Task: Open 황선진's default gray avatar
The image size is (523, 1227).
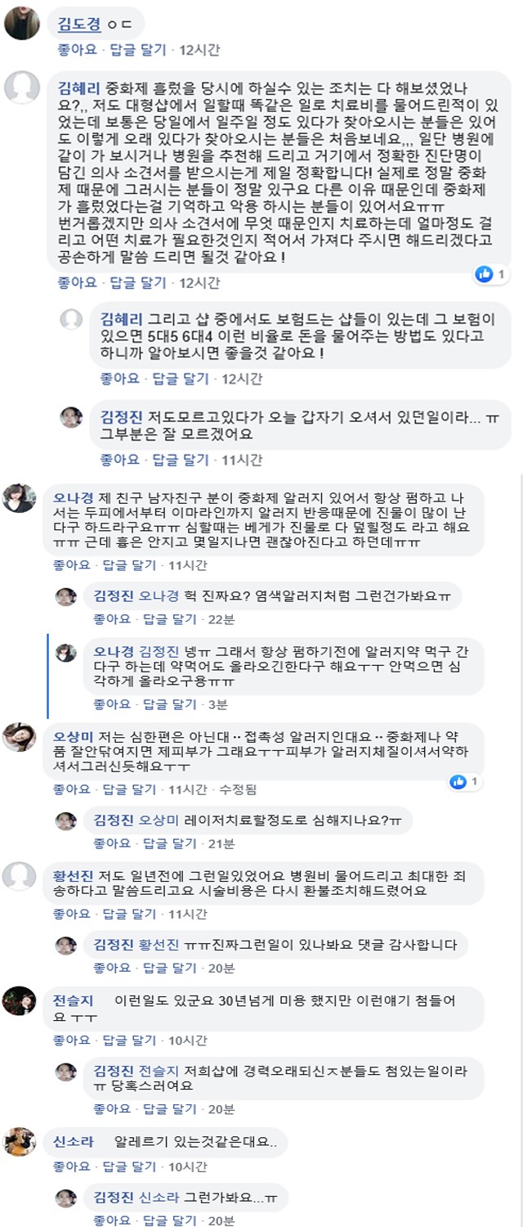Action: pos(19,876)
